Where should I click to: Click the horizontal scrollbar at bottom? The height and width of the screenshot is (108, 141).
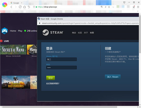coord(60,107)
